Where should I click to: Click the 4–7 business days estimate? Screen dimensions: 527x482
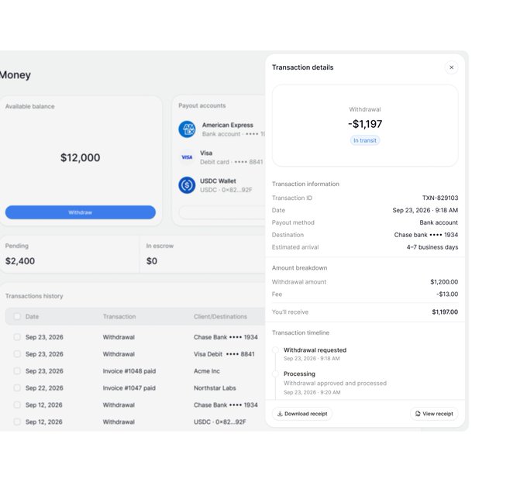click(x=432, y=247)
